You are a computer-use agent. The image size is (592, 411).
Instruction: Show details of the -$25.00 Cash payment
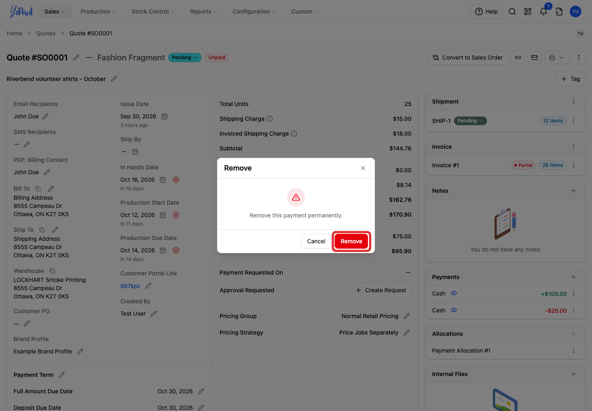(x=454, y=310)
